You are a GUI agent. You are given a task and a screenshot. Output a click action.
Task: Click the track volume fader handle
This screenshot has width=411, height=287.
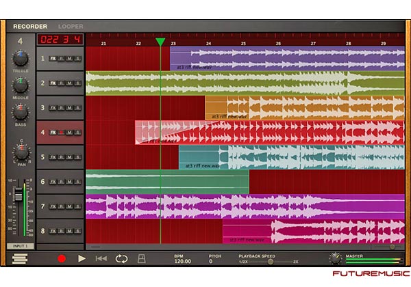pos(18,194)
